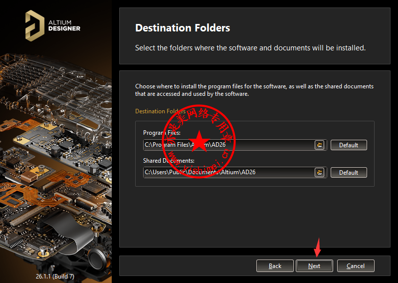Click the red arrow above Next
This screenshot has width=398, height=283.
point(317,248)
